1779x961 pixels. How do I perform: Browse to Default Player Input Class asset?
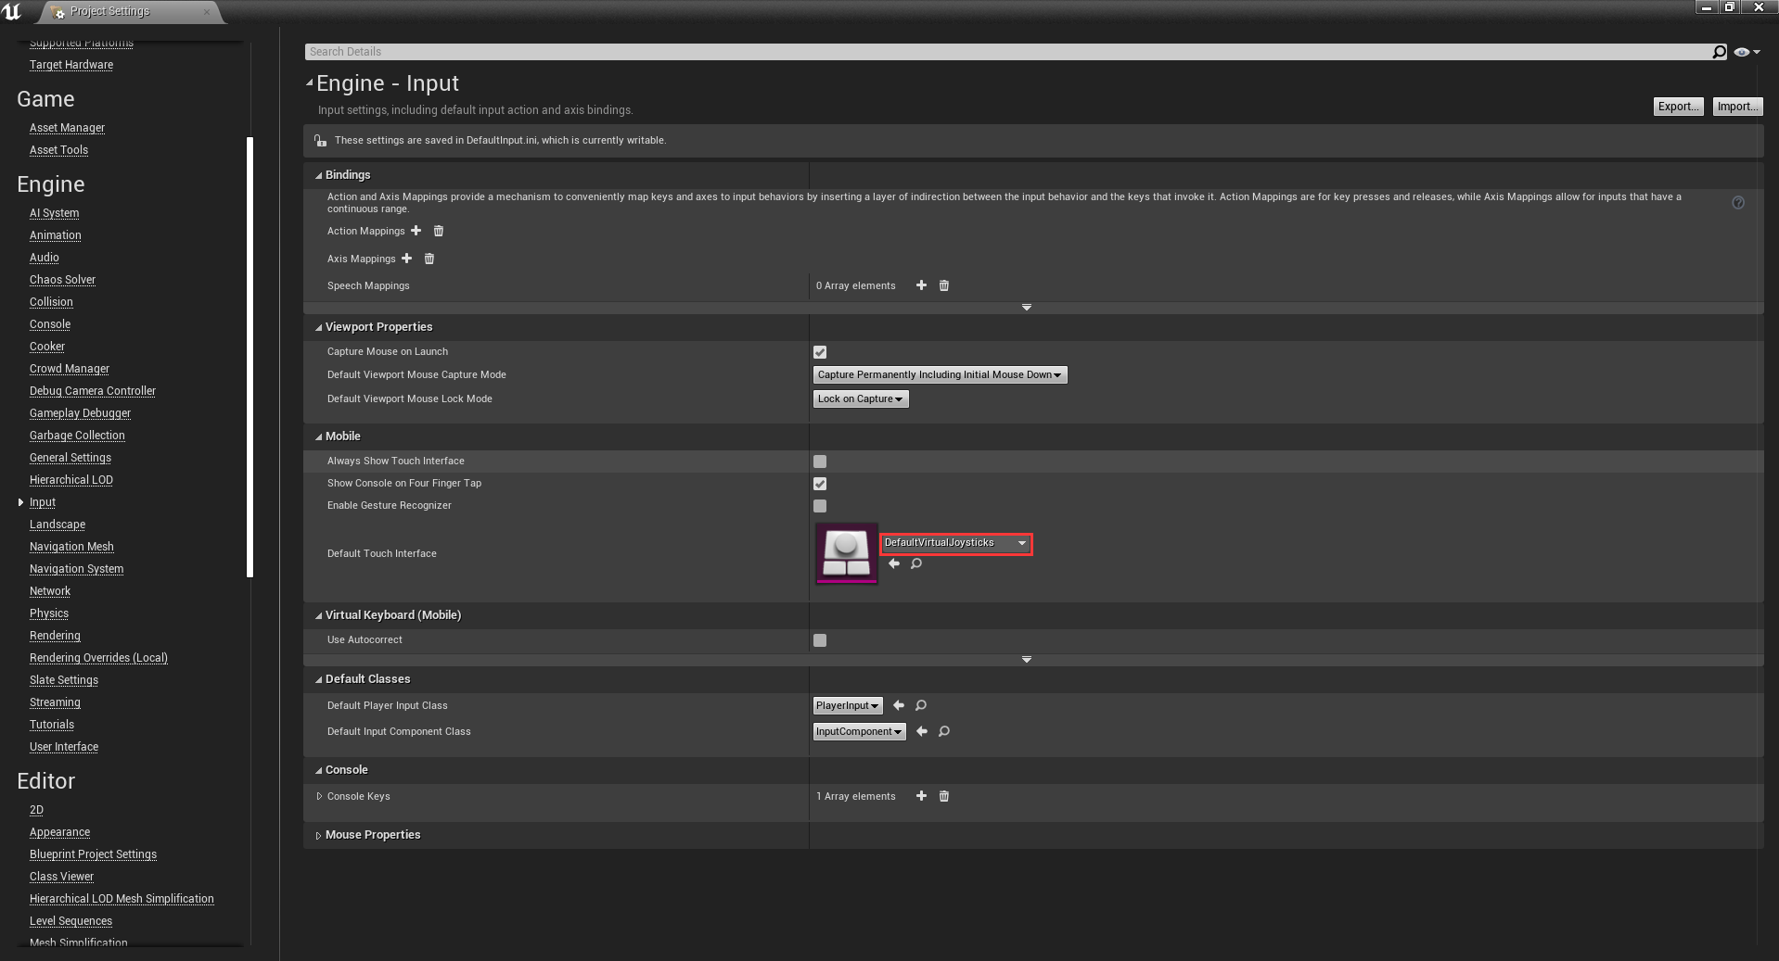coord(921,705)
